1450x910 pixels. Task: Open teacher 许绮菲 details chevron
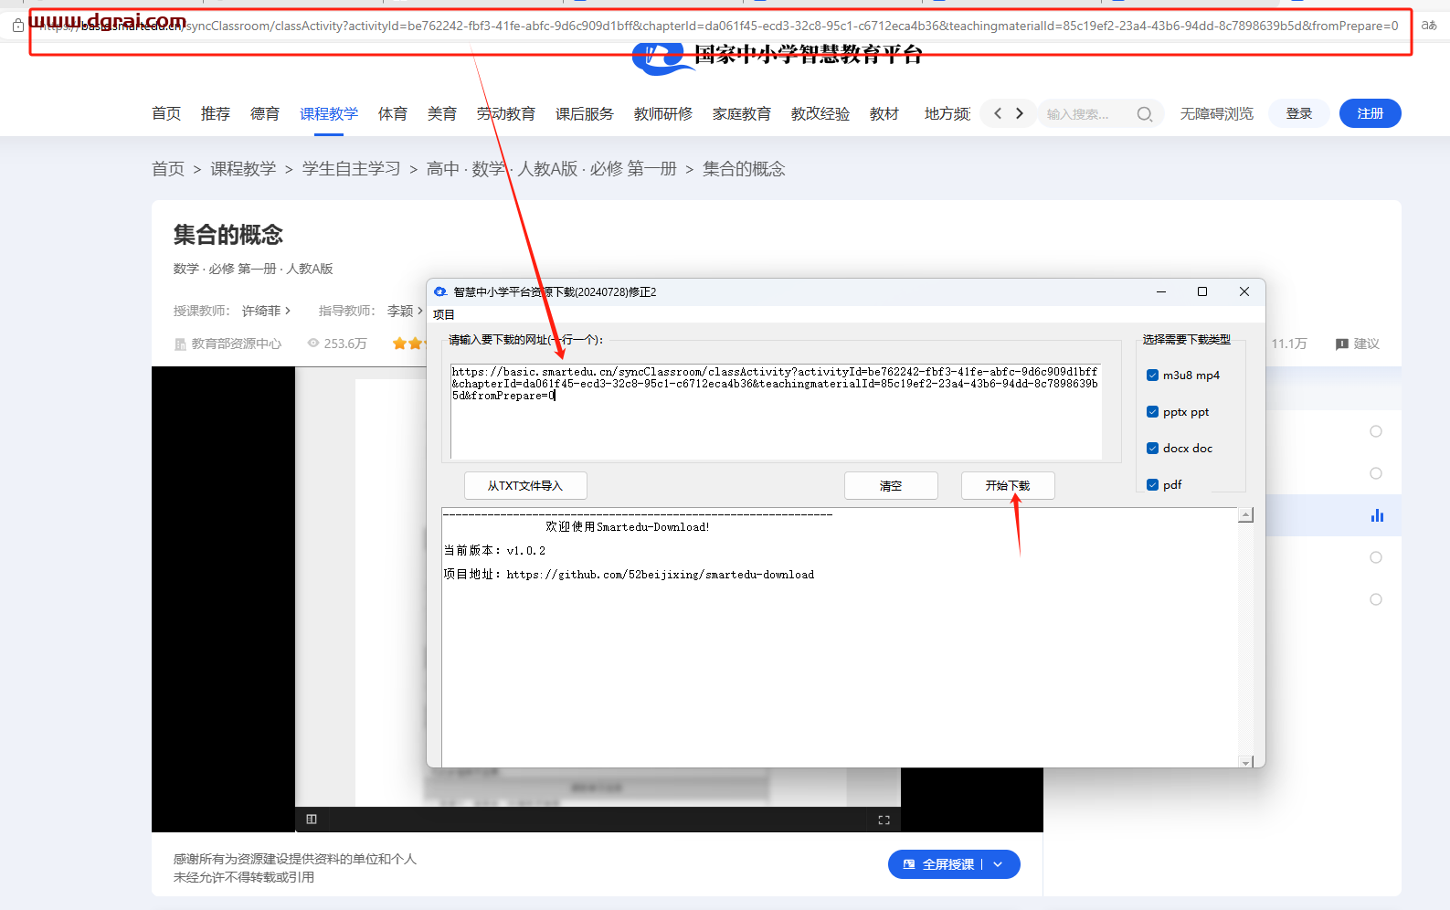(x=288, y=311)
